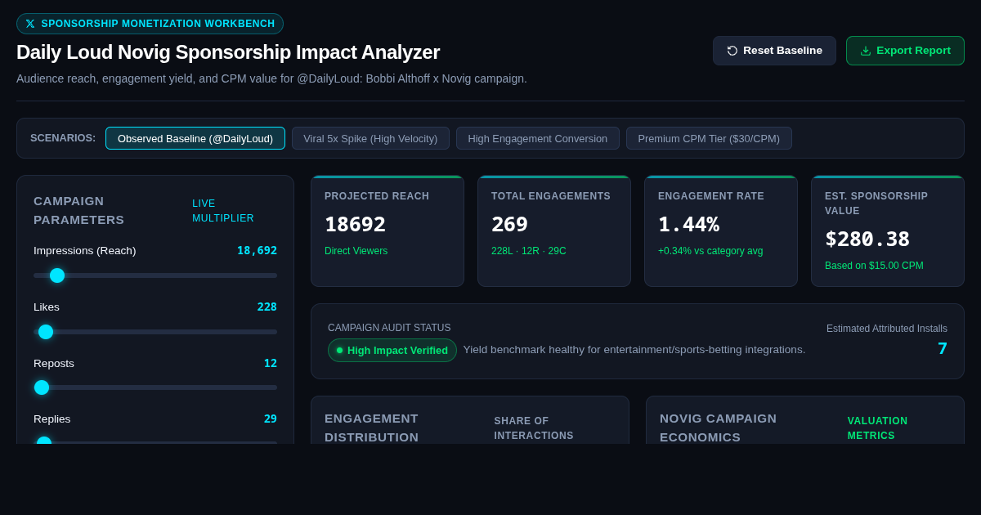Click the Projected Reach value 18692
Viewport: 981px width, 515px height.
point(355,224)
